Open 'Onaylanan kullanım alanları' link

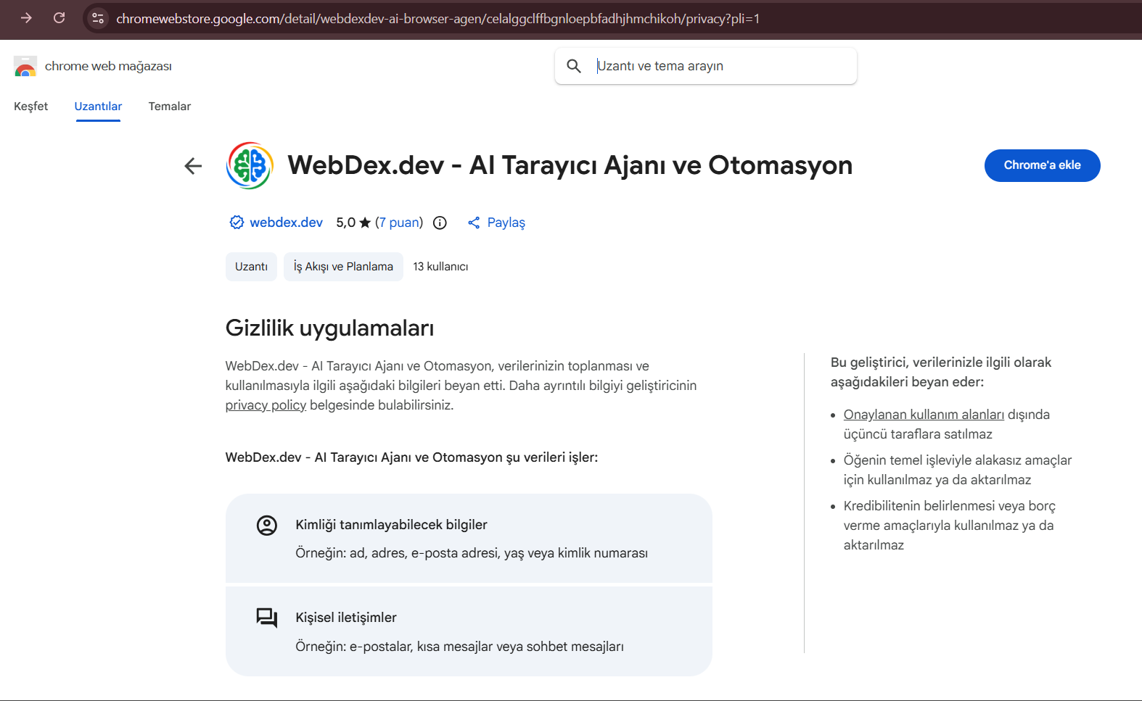coord(924,415)
